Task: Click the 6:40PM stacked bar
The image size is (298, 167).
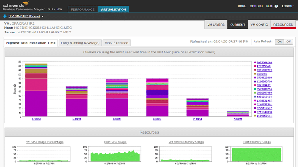Action: tap(76, 101)
